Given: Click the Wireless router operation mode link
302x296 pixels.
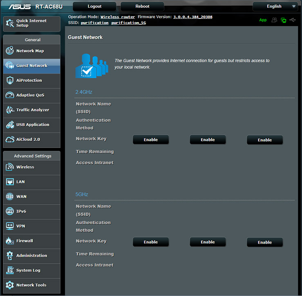Looking at the screenshot, I should (117, 17).
